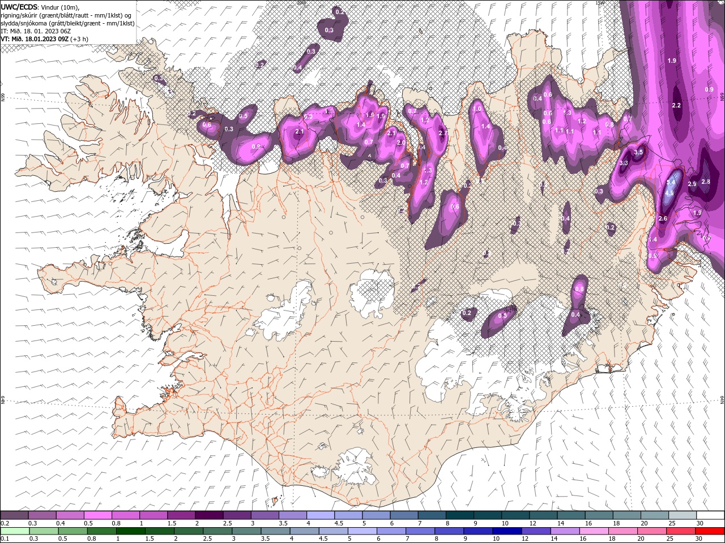Select the white swatch labeled 30 in upper legend row

[x=710, y=515]
